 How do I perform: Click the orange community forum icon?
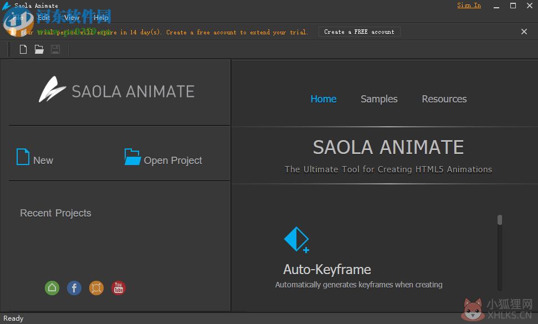96,288
